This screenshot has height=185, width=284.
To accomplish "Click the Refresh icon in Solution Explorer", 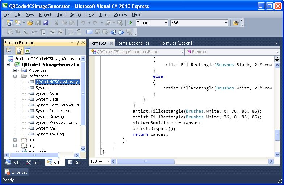I will (27, 51).
